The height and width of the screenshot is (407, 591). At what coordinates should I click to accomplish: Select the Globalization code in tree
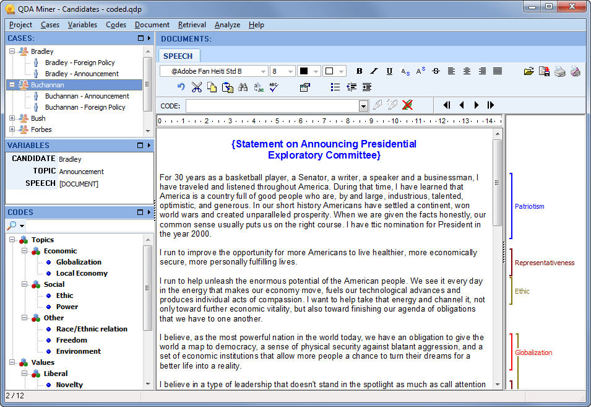(x=79, y=262)
